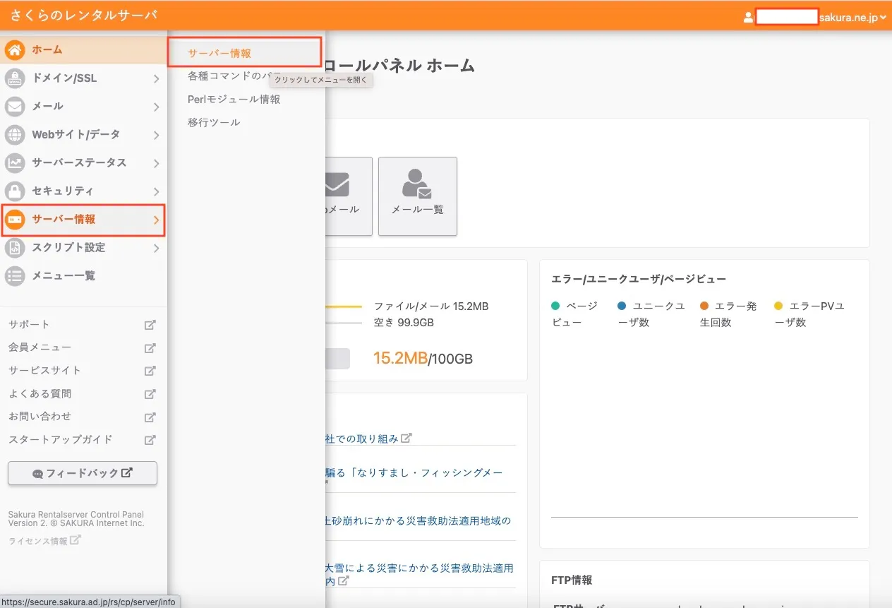
Task: Choose 移行ツール from the submenu
Action: tap(214, 122)
